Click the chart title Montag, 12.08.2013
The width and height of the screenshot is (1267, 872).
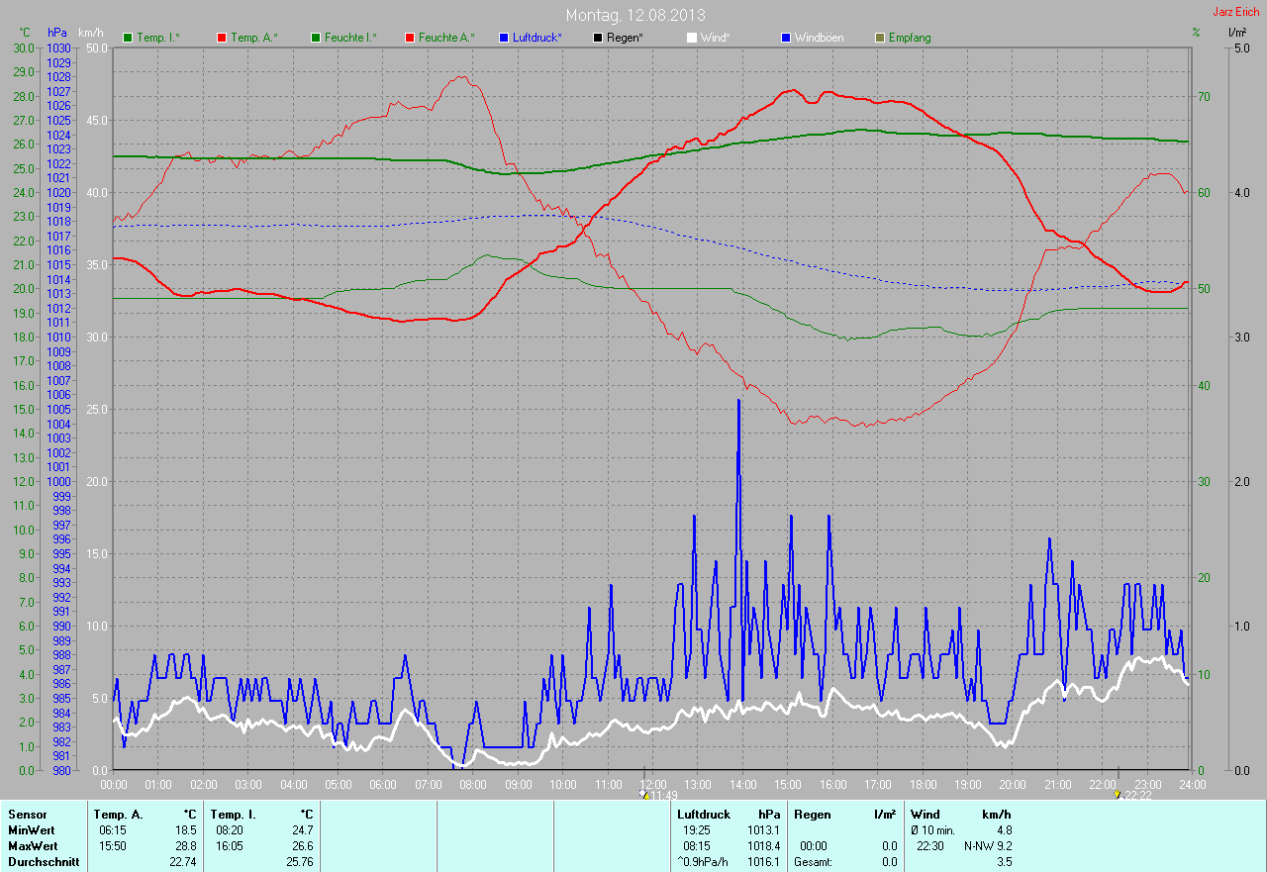[633, 15]
